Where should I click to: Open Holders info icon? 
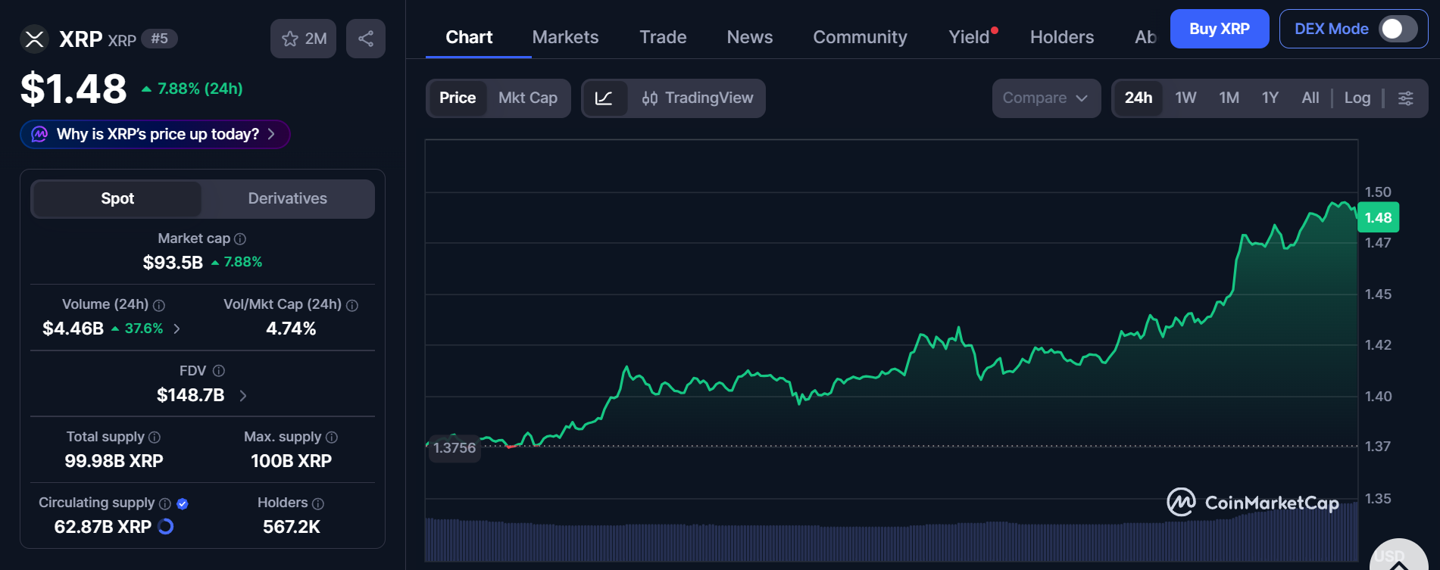[318, 503]
